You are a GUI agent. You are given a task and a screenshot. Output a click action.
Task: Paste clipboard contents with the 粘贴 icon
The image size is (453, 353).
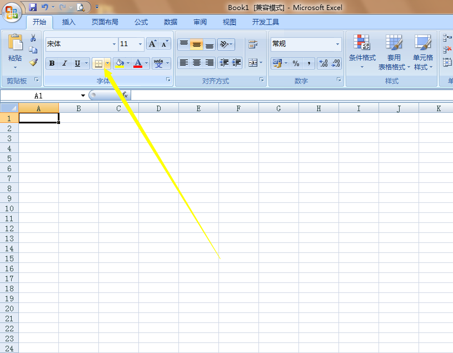click(15, 42)
